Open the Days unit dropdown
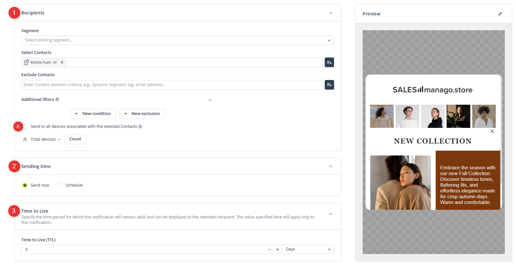Image resolution: width=516 pixels, height=265 pixels. pyautogui.click(x=308, y=250)
